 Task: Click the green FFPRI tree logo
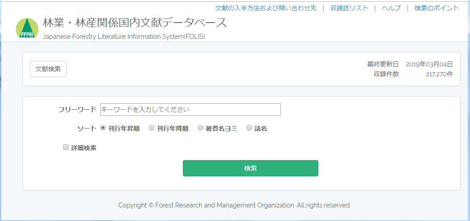click(x=27, y=28)
